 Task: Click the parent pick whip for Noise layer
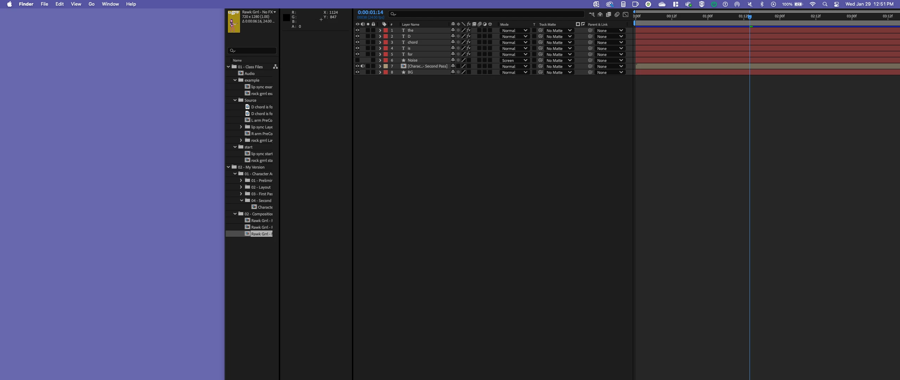(590, 60)
